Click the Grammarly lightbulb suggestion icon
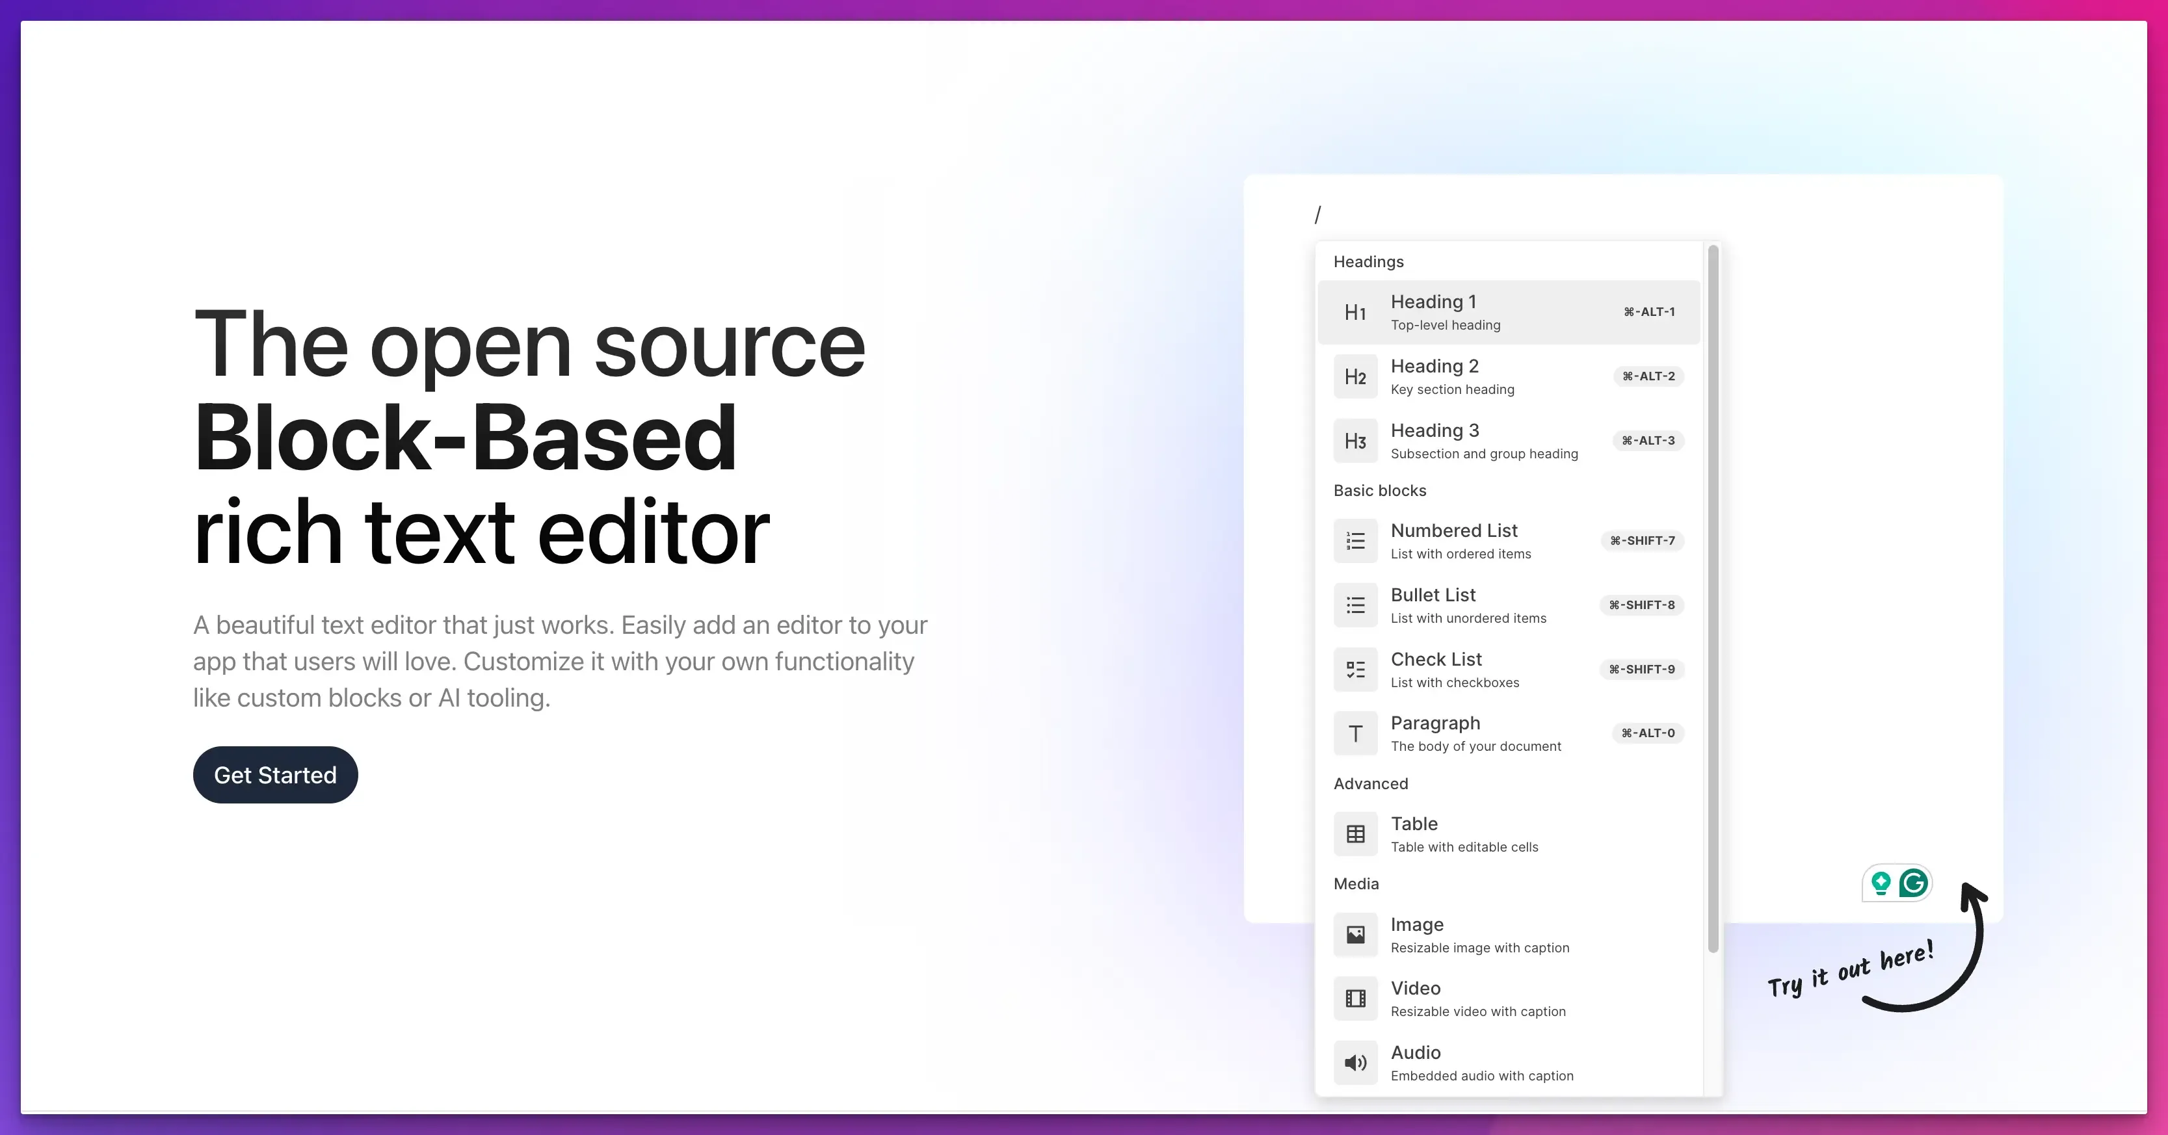Screen dimensions: 2168x1135 1881,883
